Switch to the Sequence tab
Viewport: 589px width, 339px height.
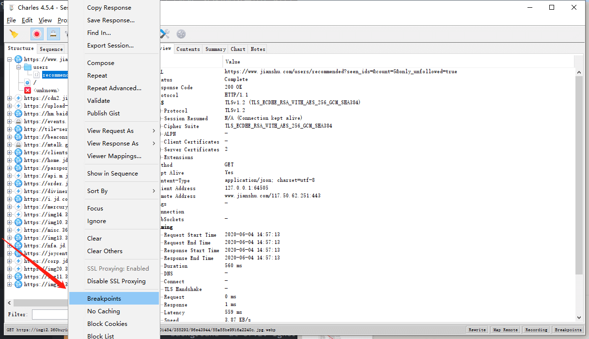51,49
